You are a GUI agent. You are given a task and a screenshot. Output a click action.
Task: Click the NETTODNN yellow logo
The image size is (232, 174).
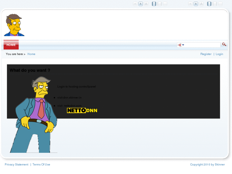(x=82, y=110)
